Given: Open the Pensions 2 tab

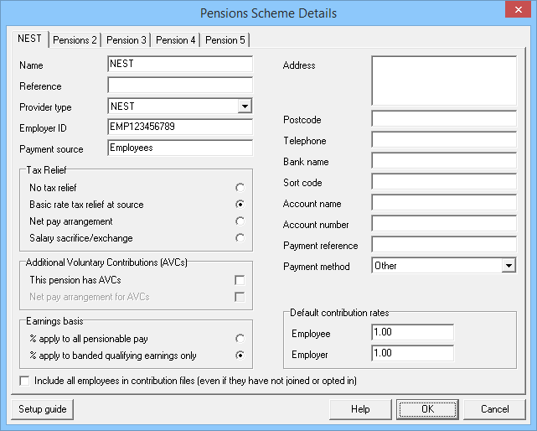Looking at the screenshot, I should pos(75,40).
